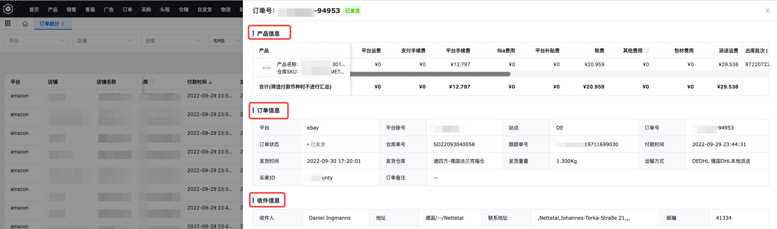
Task: Go to the home icon tab
Action: tap(25, 24)
